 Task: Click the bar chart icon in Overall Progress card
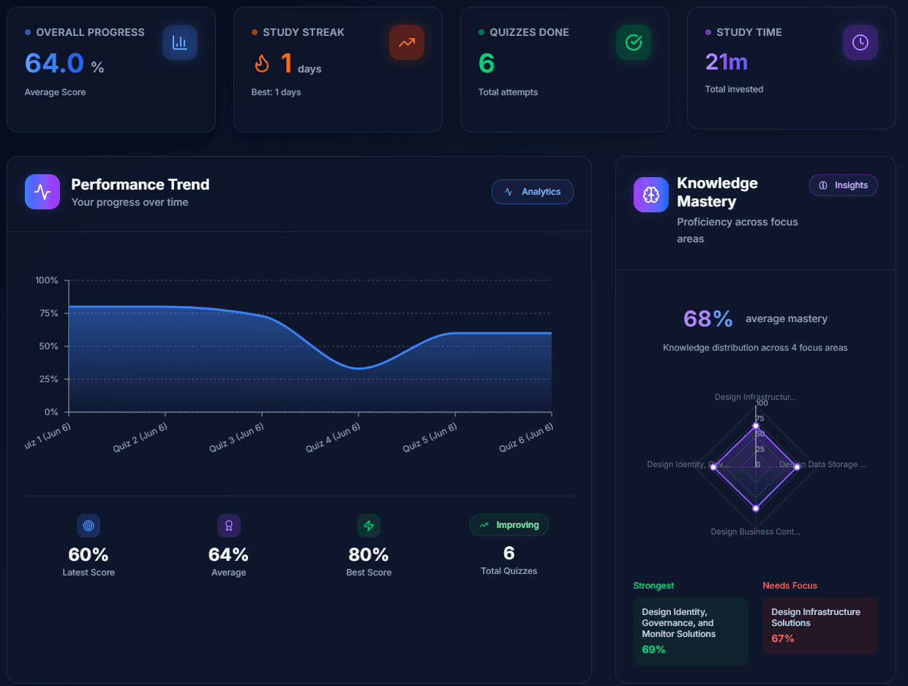(x=179, y=42)
